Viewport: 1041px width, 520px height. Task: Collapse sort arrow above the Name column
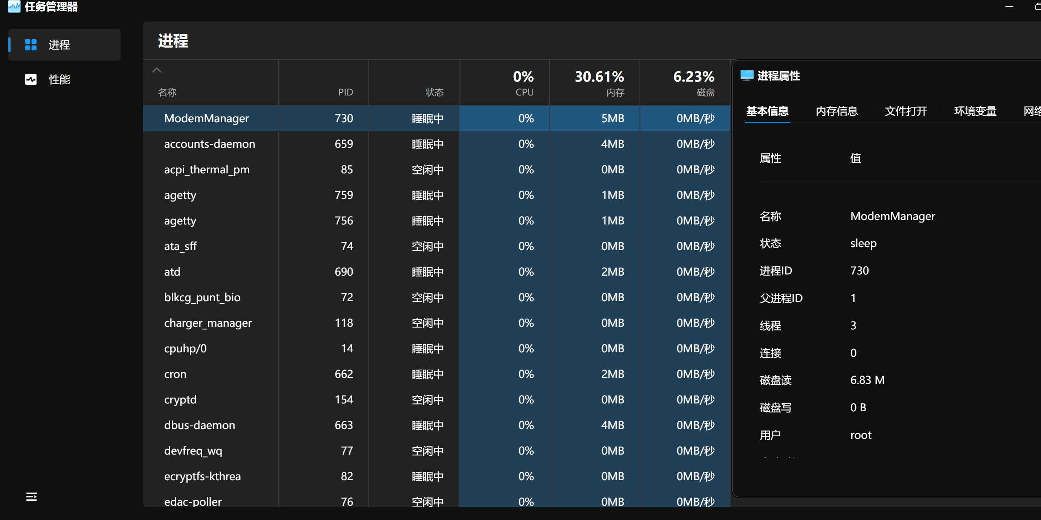157,70
